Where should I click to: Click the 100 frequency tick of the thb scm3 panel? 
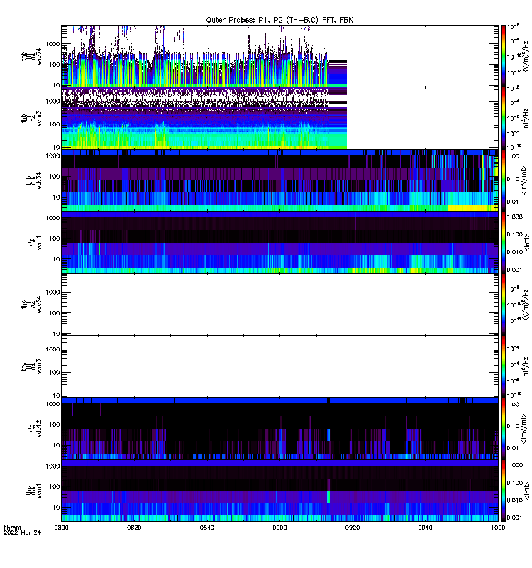point(55,124)
